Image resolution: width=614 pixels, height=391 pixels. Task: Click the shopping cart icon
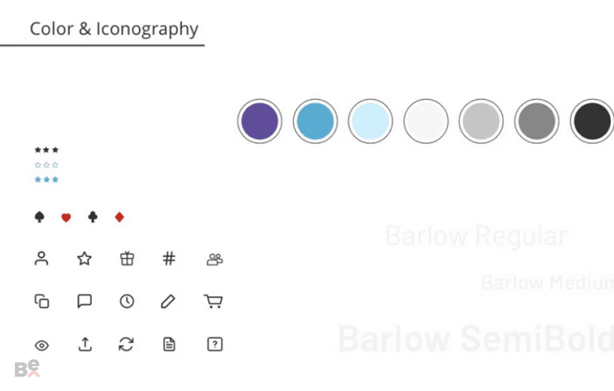tap(213, 302)
